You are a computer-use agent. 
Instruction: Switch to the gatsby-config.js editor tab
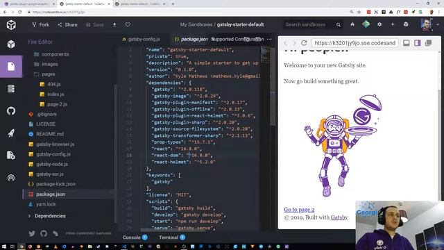[x=142, y=39]
